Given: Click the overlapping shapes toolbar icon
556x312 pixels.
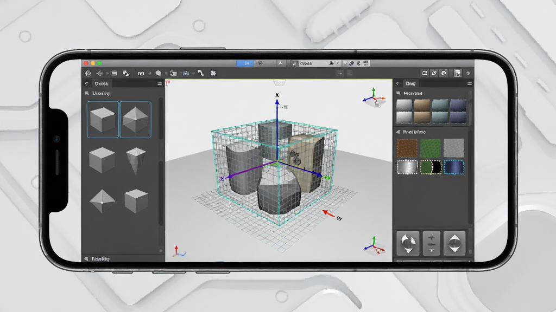Looking at the screenshot, I should click(x=126, y=73).
